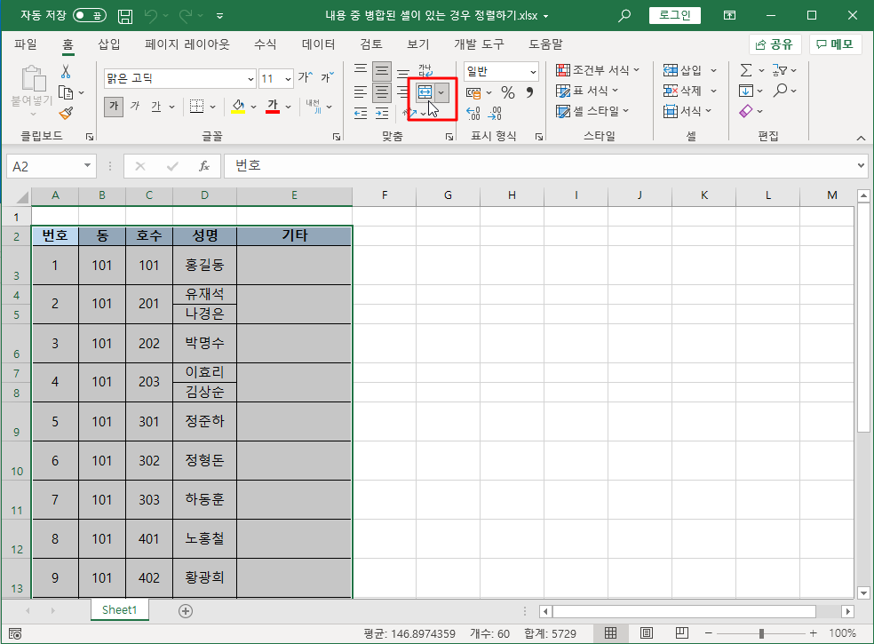874x644 pixels.
Task: Click decrease indent icon
Action: (x=361, y=113)
